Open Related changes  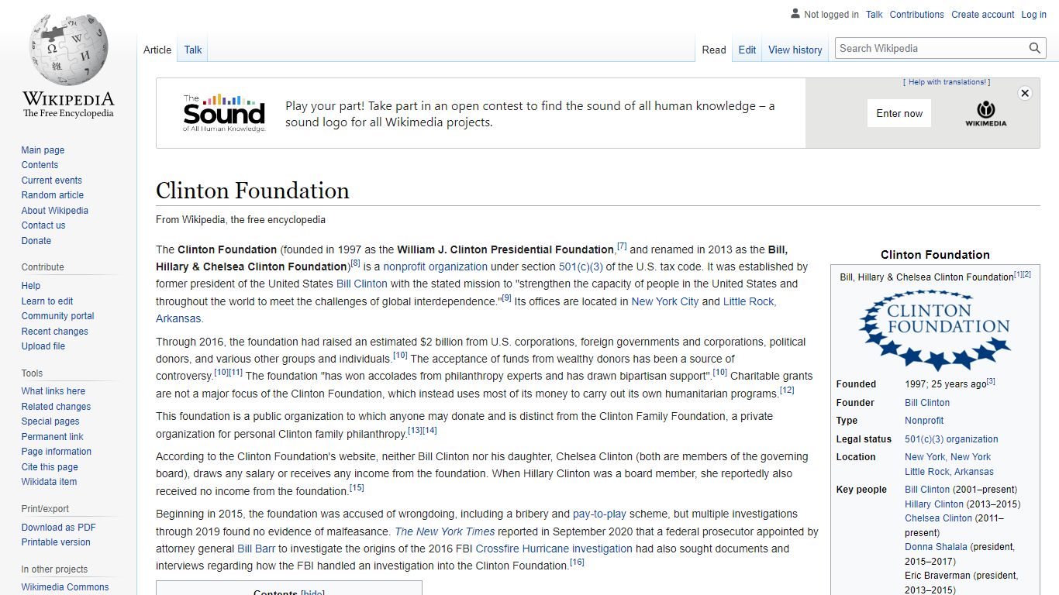point(56,407)
